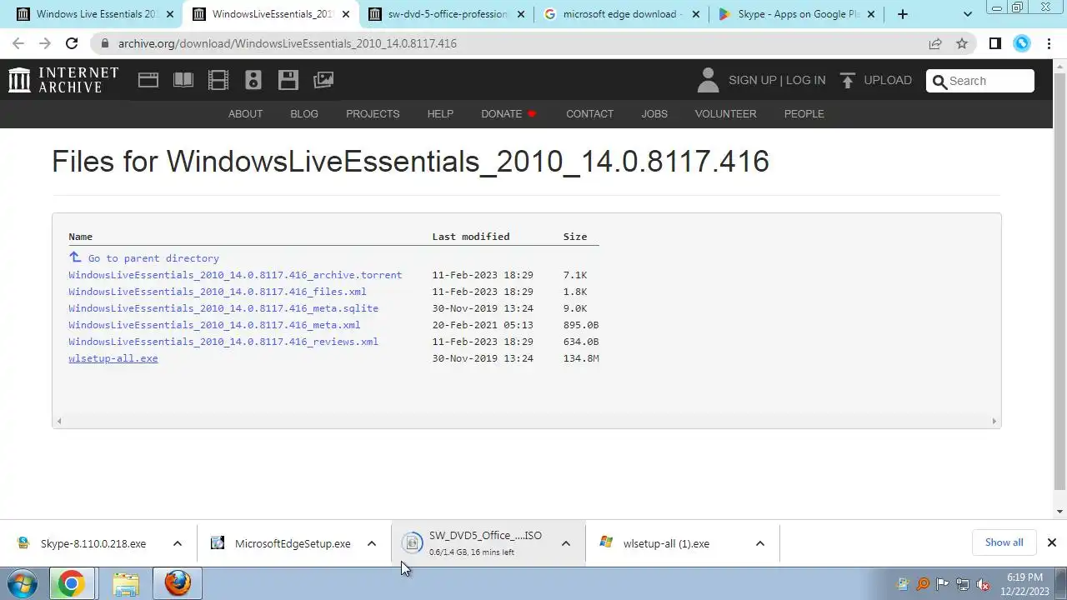Click the search magnifier icon
The height and width of the screenshot is (600, 1067).
pos(940,81)
